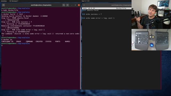Click the PORTS column header
Viewport: 171px width, 96px height.
click(58, 42)
